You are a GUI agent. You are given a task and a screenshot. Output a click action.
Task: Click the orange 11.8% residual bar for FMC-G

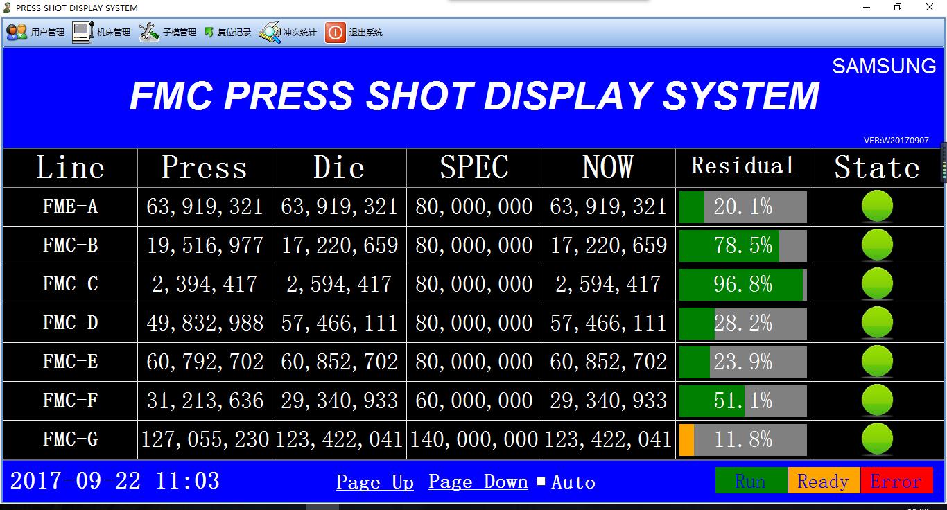742,439
